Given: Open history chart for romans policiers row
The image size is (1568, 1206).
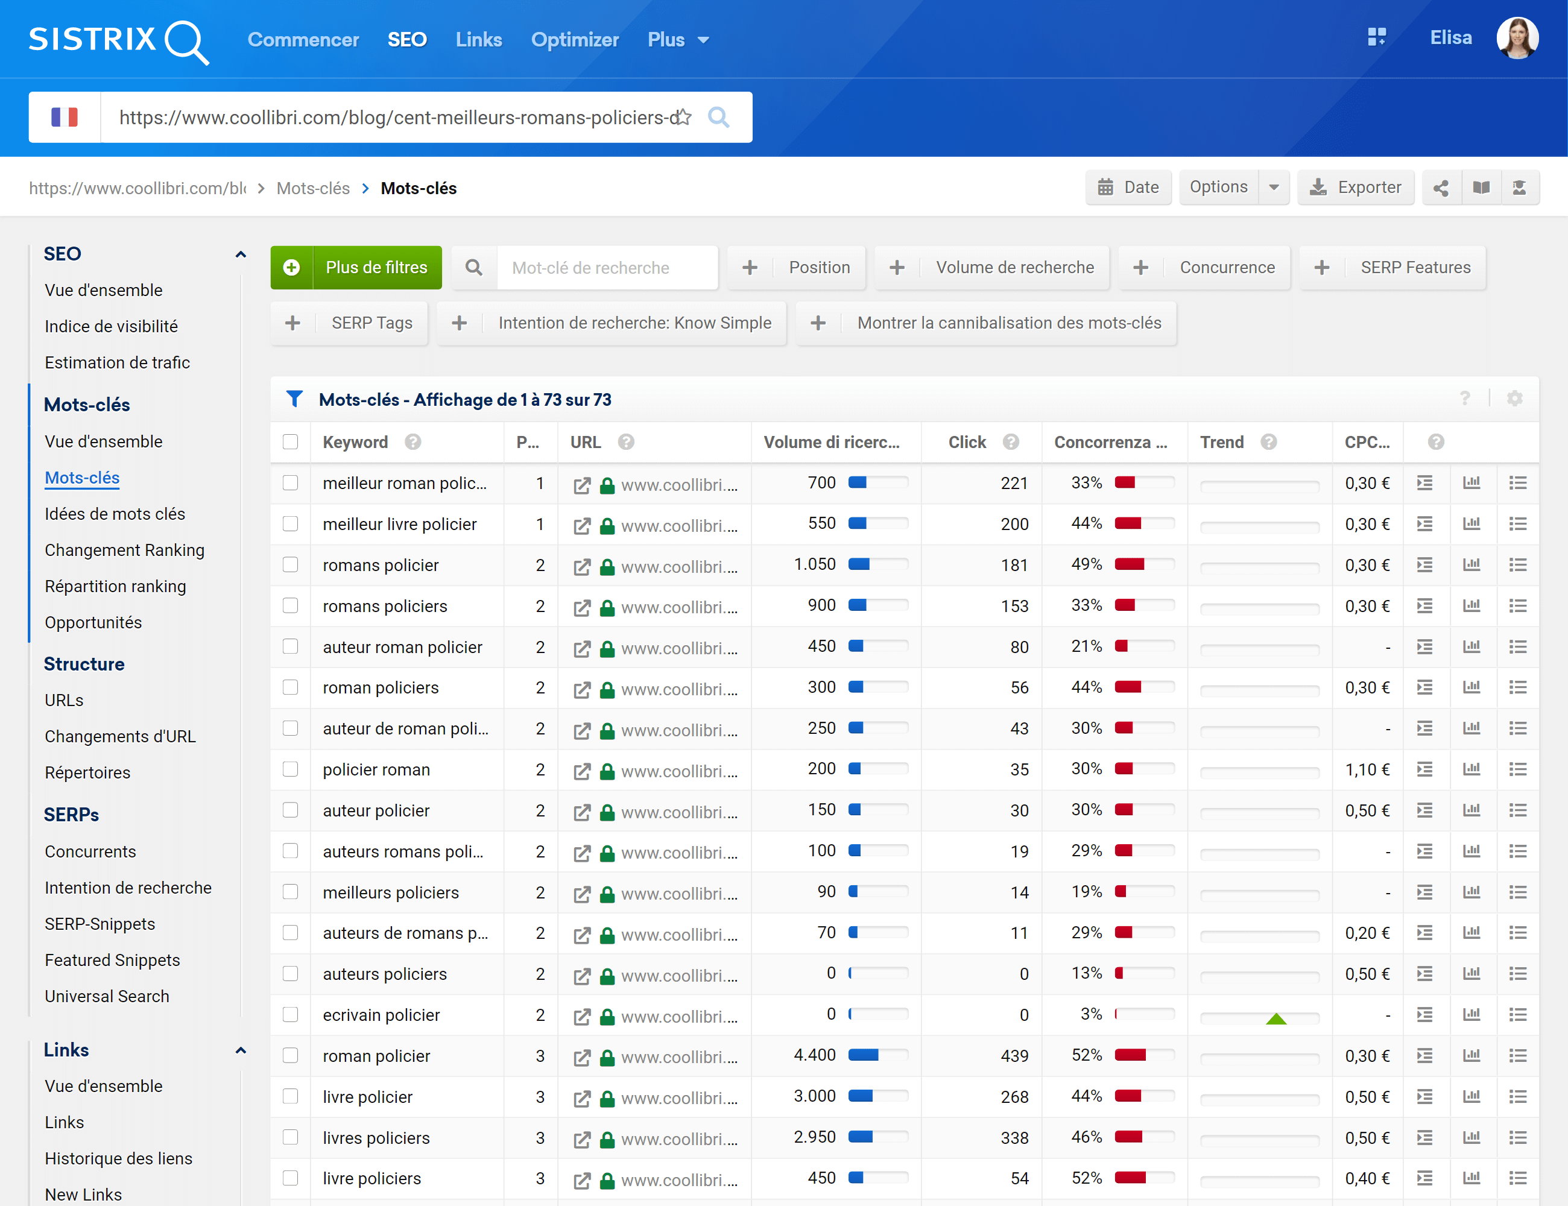Looking at the screenshot, I should point(1472,606).
